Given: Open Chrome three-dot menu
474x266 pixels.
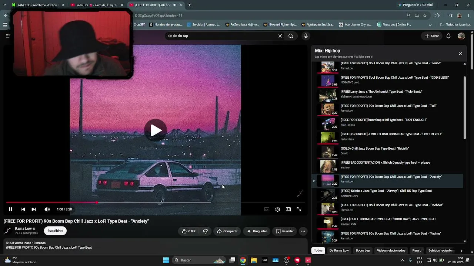Looking at the screenshot, I should point(469,16).
